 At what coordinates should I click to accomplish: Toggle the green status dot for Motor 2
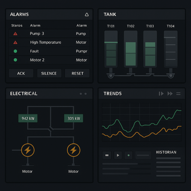click(x=15, y=60)
